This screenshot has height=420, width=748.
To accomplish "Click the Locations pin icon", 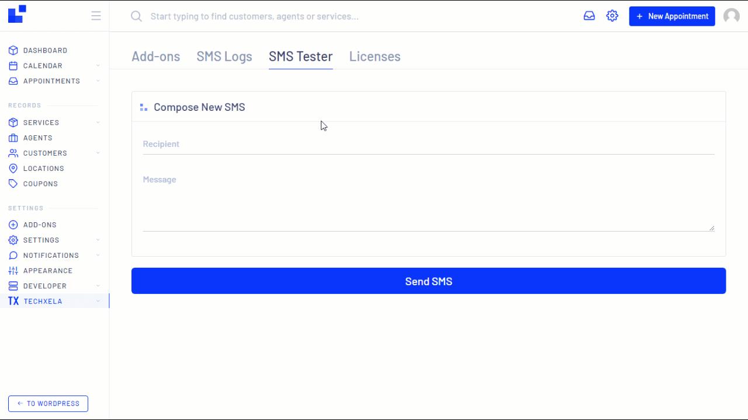I will click(x=13, y=168).
